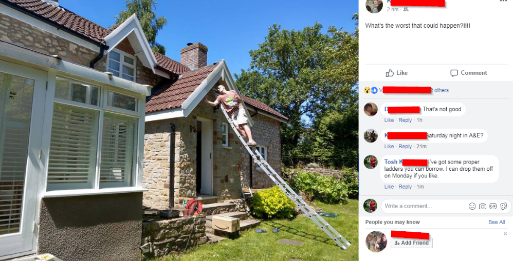Click the blue like reaction icon
The height and width of the screenshot is (261, 513).
click(374, 90)
